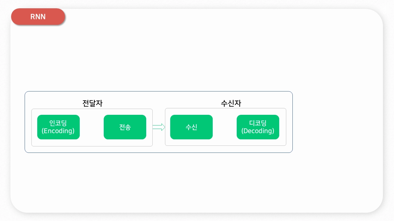Click the (Decoding) label text
Image resolution: width=394 pixels, height=221 pixels.
click(258, 131)
